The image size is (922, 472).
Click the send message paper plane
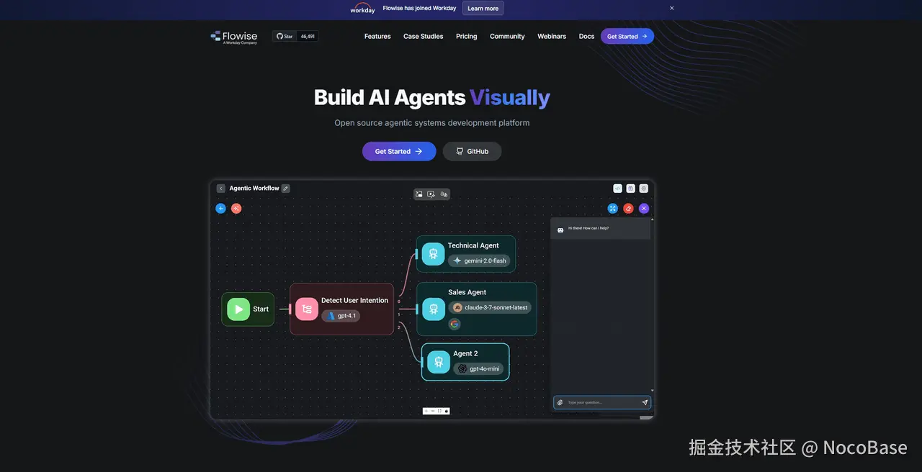pyautogui.click(x=645, y=403)
